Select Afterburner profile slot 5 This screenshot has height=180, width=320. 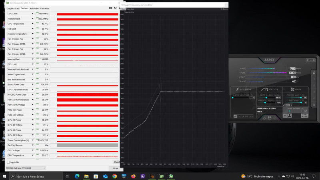(x=314, y=104)
